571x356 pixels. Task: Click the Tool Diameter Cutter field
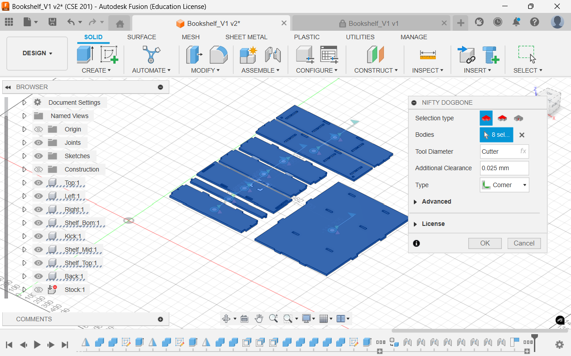pos(504,151)
